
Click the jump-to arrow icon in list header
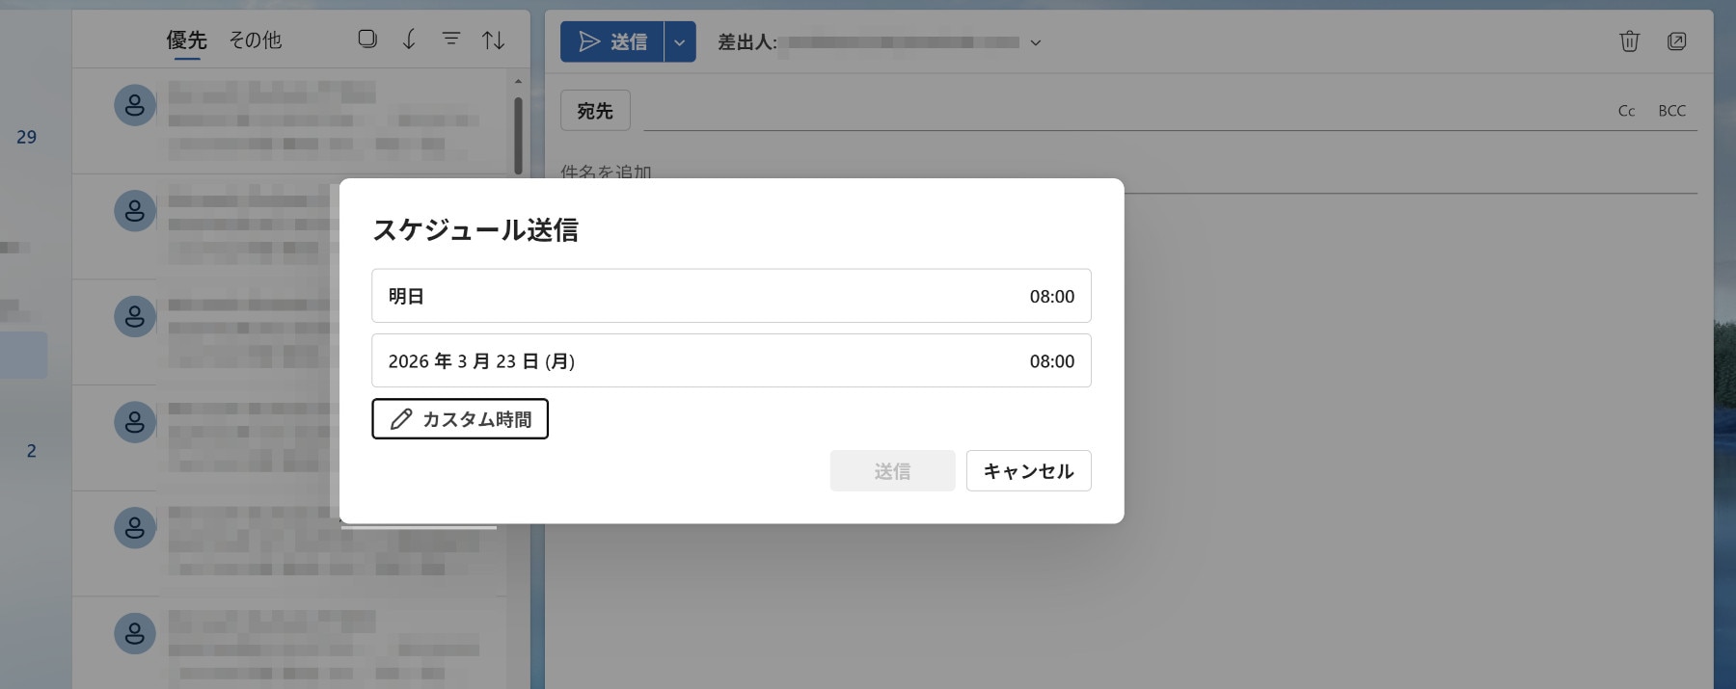click(409, 39)
